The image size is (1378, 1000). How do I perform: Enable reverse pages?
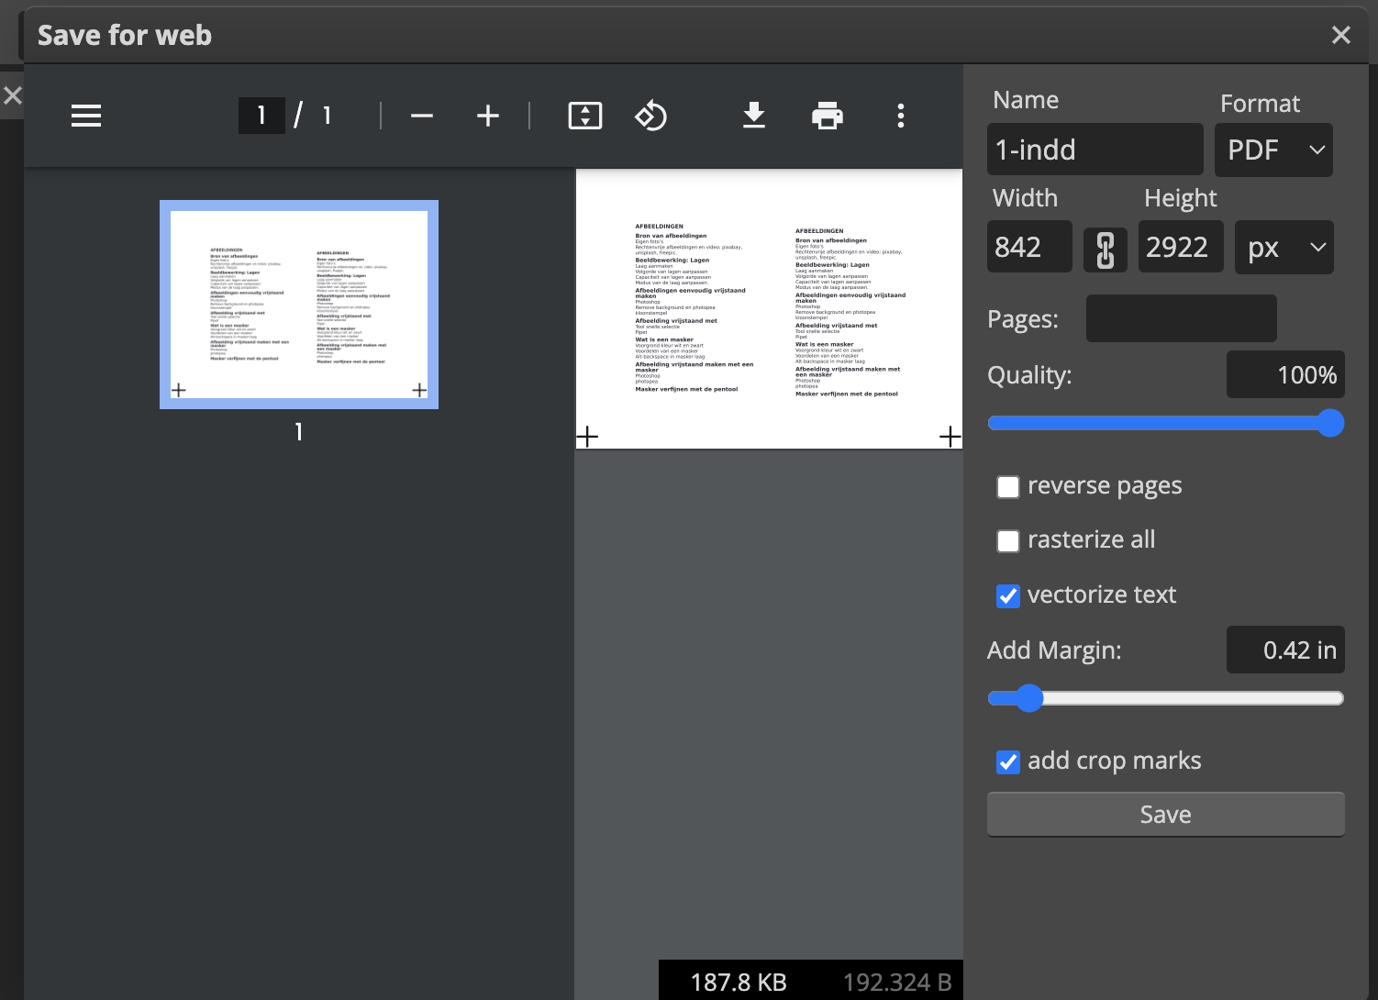(x=1007, y=486)
